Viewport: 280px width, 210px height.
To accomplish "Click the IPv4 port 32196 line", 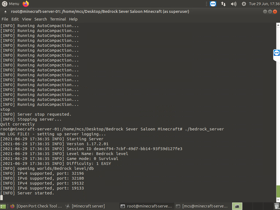I will click(x=42, y=174).
